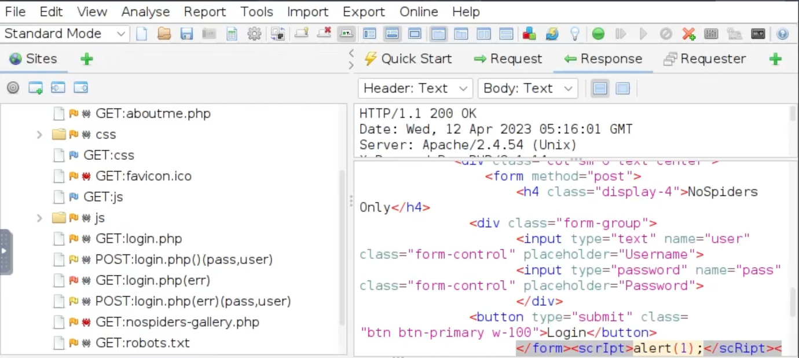Switch to the Quick Start tab
Screen dimensions: 799x358
click(408, 59)
